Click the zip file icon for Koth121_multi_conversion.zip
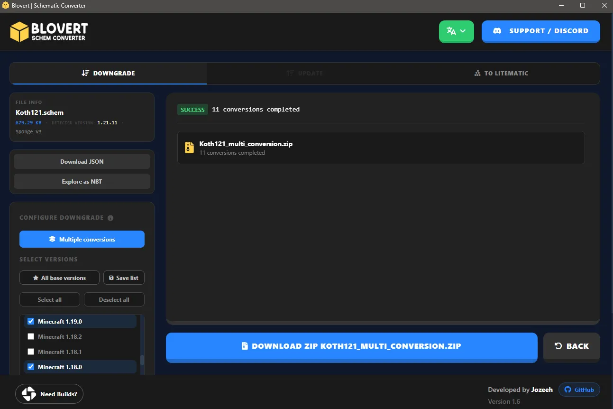 [189, 148]
